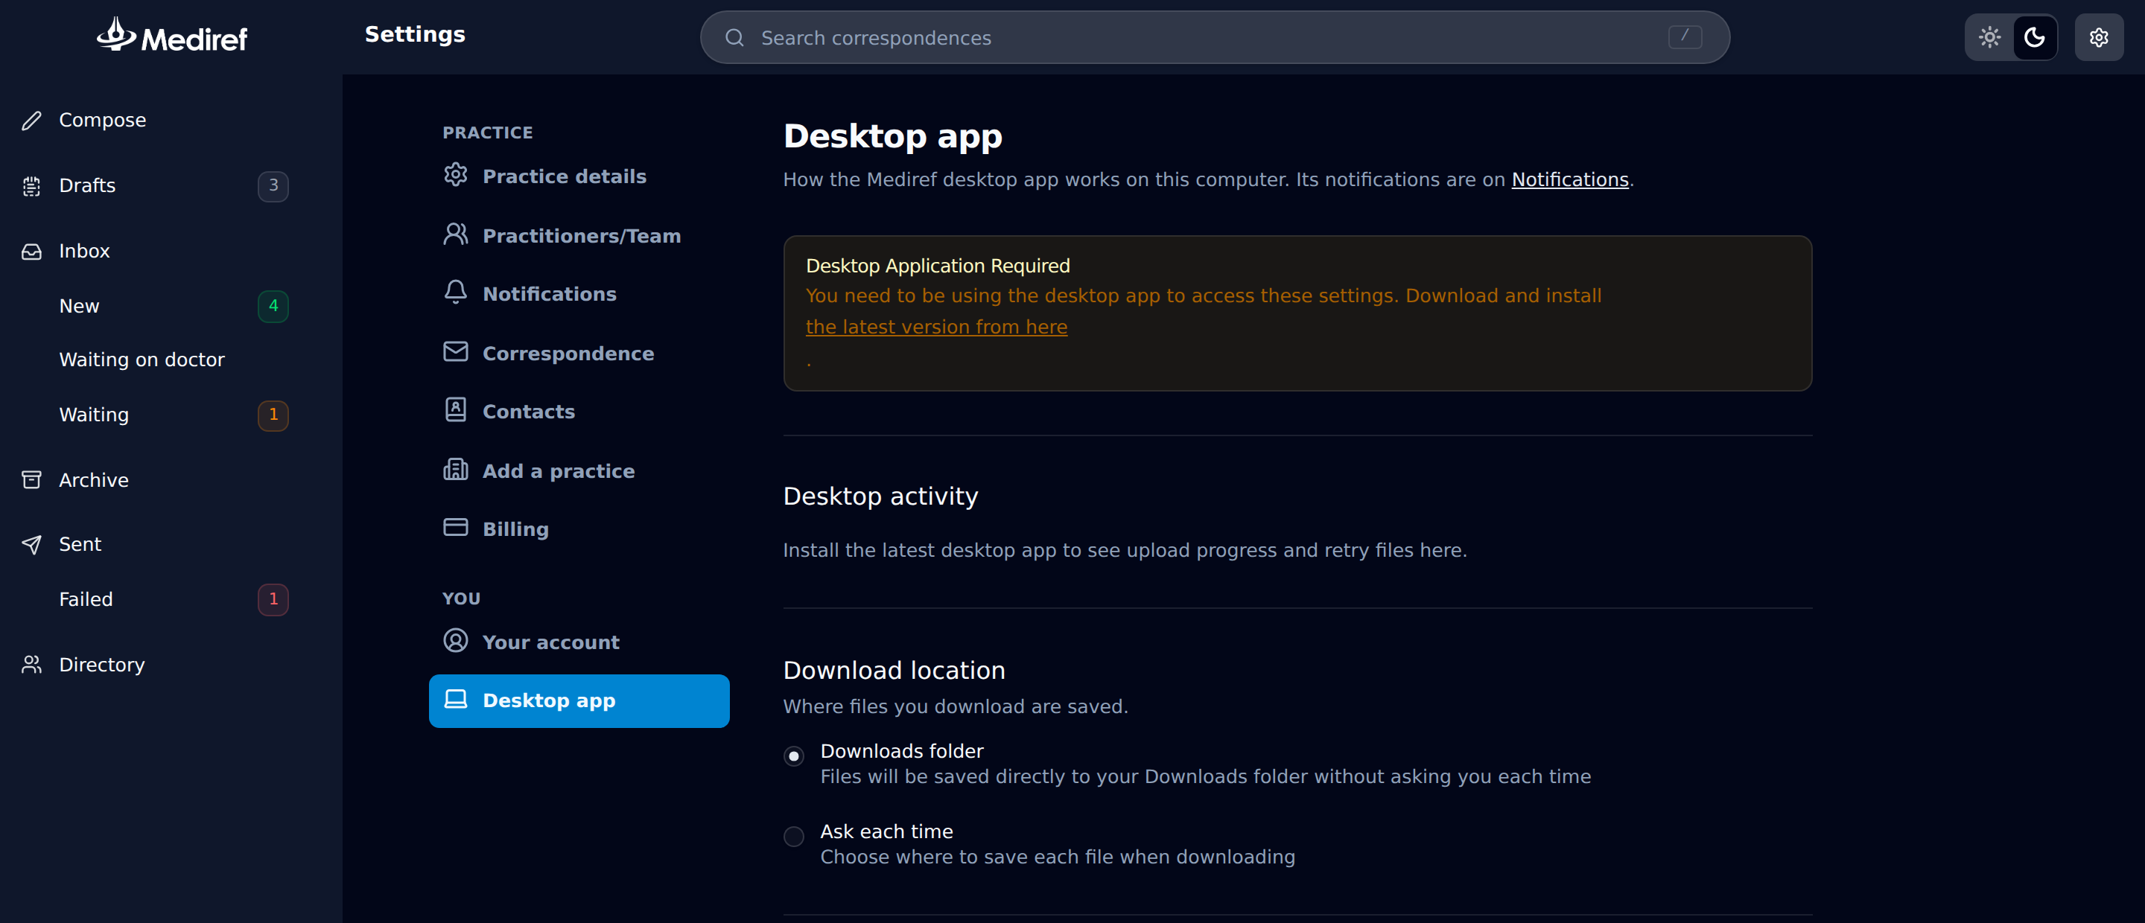Click the Directory people icon
The image size is (2145, 923).
[31, 664]
